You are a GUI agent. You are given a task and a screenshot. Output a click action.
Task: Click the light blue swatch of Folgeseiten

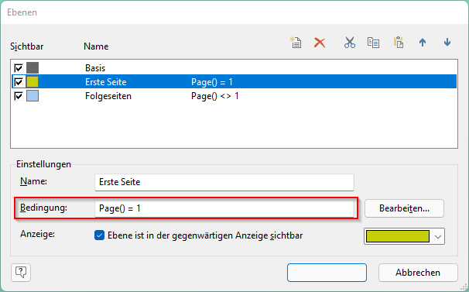[33, 96]
